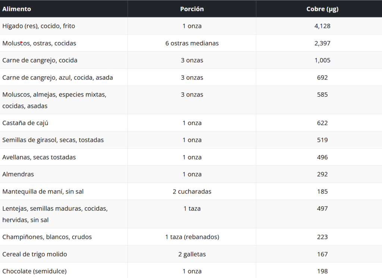Click the 1,005 copper value

[322, 60]
